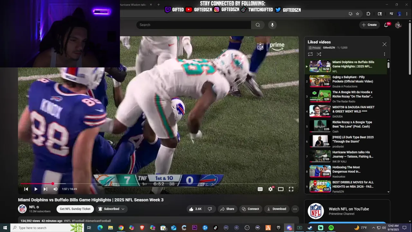Toggle loop playlist in Liked videos

coord(310,54)
